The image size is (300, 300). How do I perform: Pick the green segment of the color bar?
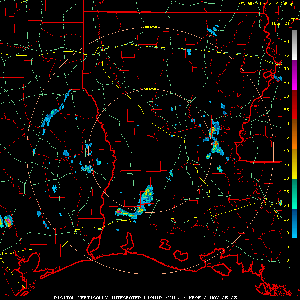click(x=294, y=194)
